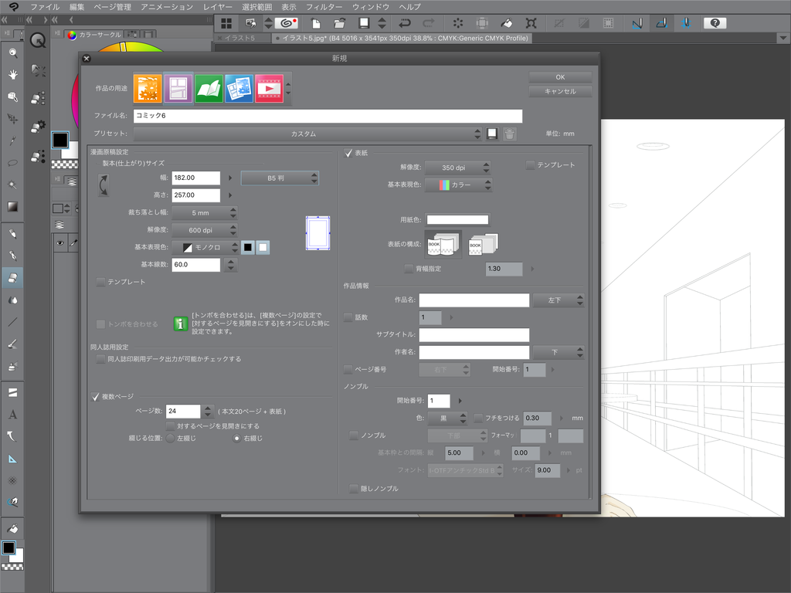
Task: Click the white drawing color swatch beside モノクロ
Action: pyautogui.click(x=263, y=247)
